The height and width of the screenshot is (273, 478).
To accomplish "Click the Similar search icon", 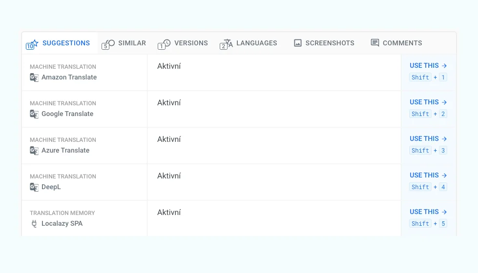I will [x=110, y=43].
